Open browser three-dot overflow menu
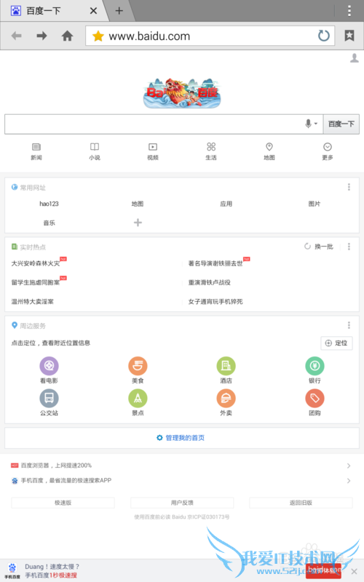This screenshot has width=364, height=582. click(x=349, y=11)
